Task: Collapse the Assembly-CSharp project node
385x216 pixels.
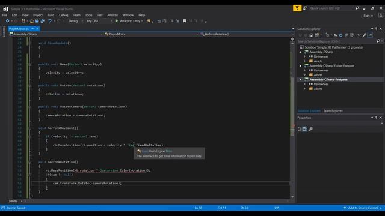Action: pos(300,52)
